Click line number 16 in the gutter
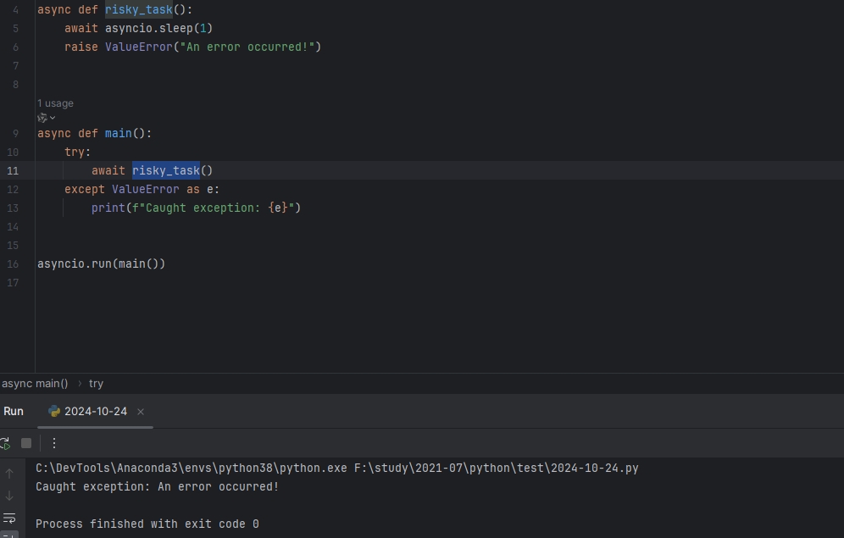 [x=13, y=263]
